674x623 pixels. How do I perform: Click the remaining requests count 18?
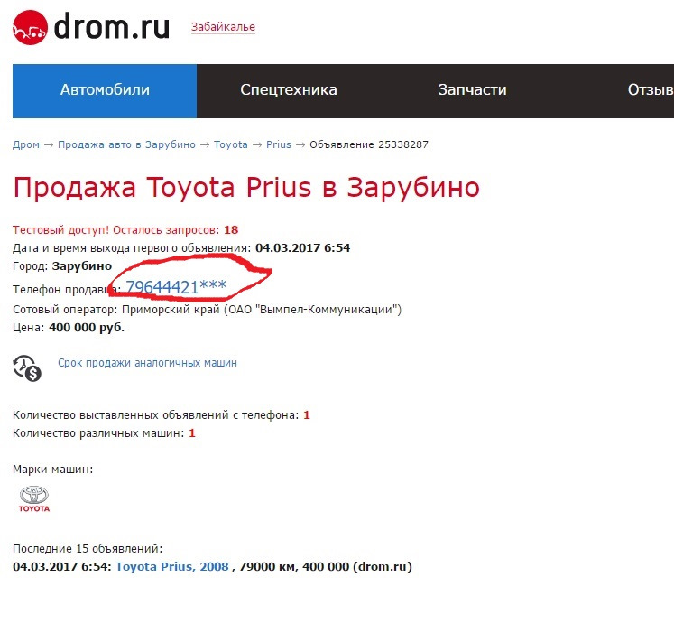[x=231, y=229]
